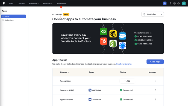Click the Contacts (CRM) category cell

[x=67, y=90]
